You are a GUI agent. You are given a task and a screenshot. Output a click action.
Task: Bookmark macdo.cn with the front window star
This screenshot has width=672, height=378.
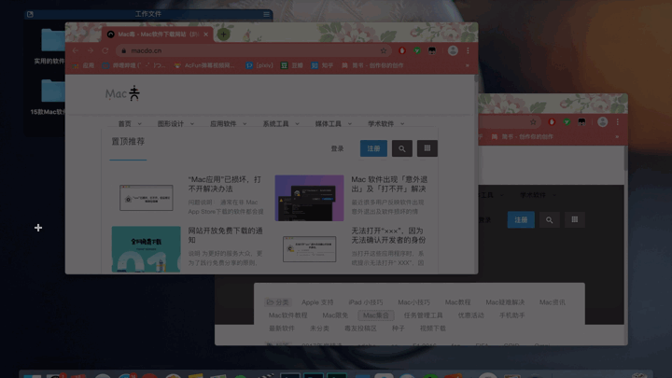pyautogui.click(x=384, y=50)
